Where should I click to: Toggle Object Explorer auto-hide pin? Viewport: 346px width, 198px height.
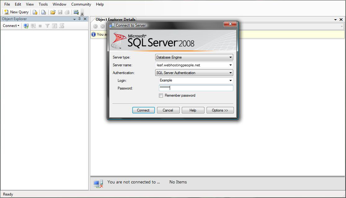(79, 19)
